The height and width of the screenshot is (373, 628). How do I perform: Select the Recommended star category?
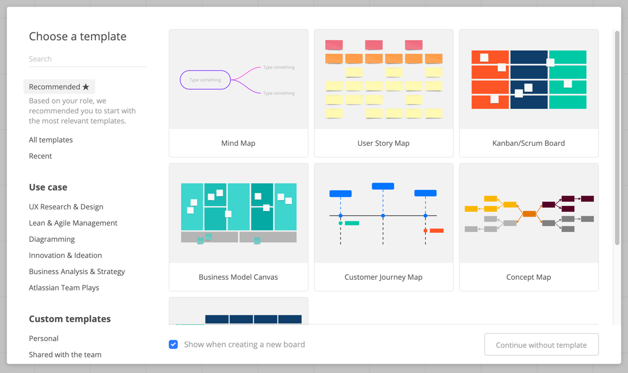pyautogui.click(x=59, y=87)
